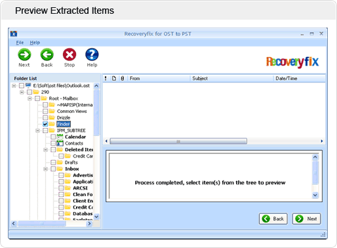Click the red Stop toolbar icon

click(x=69, y=54)
